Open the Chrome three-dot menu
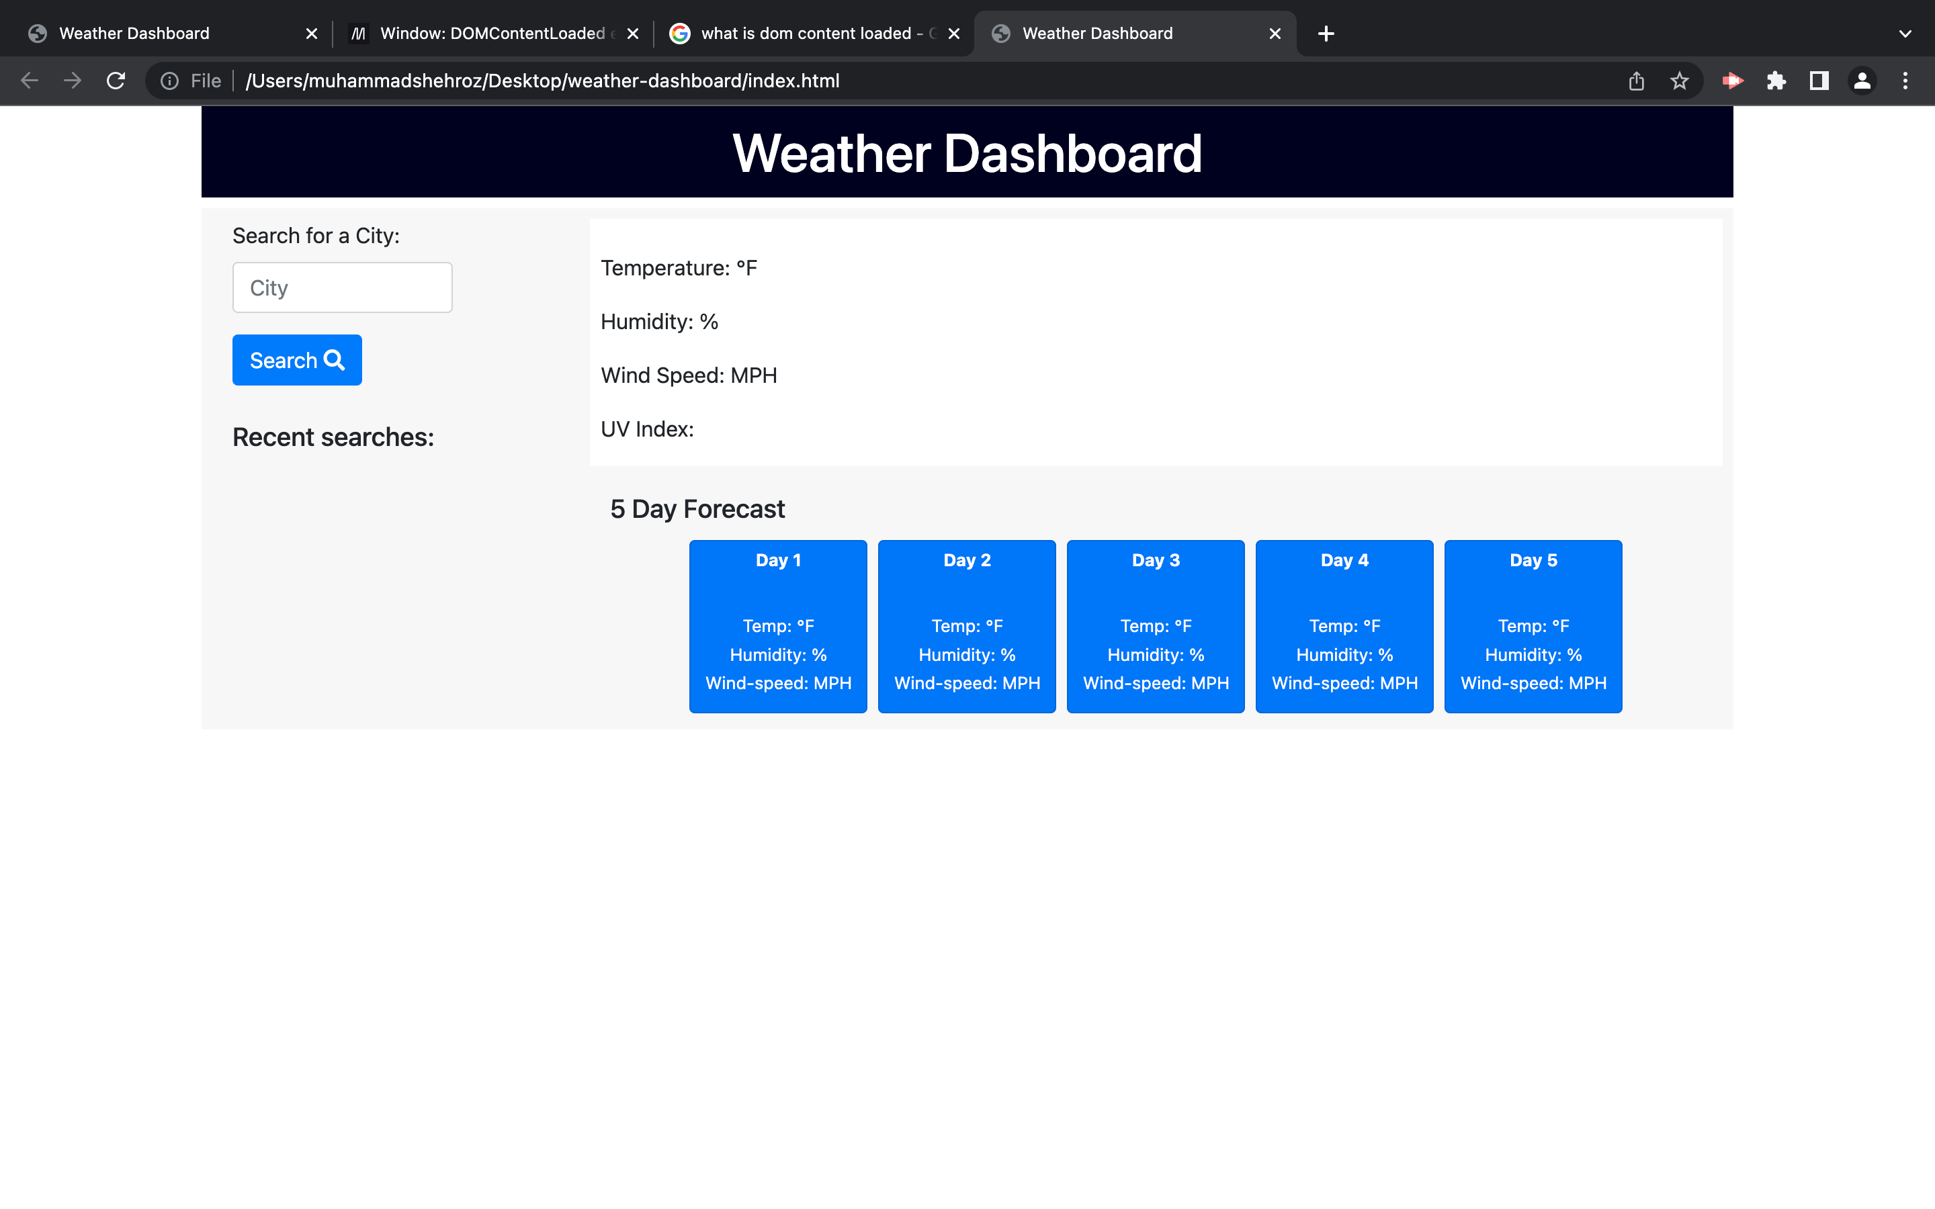 1905,81
